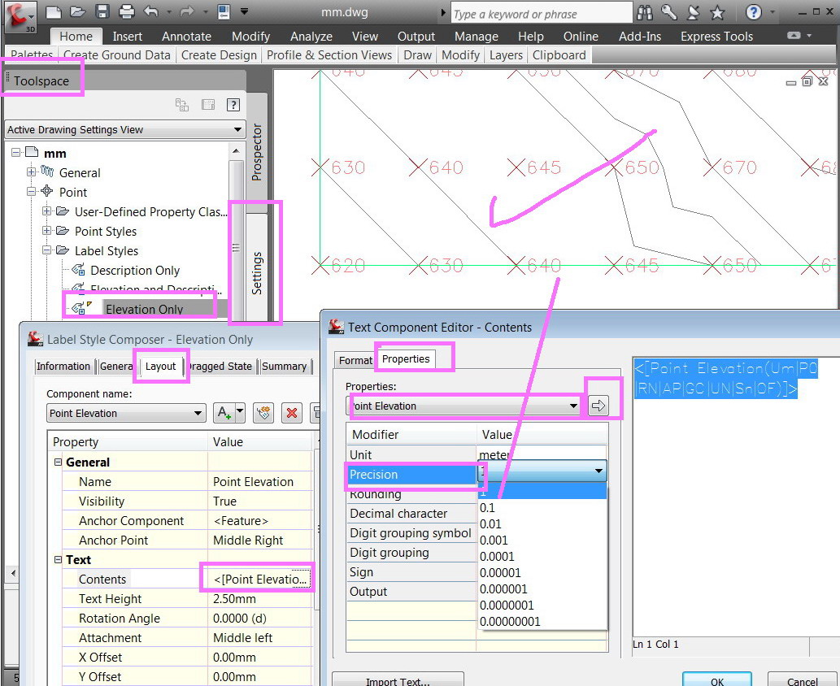Viewport: 840px width, 686px height.
Task: Click the arrow to insert property into text
Action: [x=598, y=406]
